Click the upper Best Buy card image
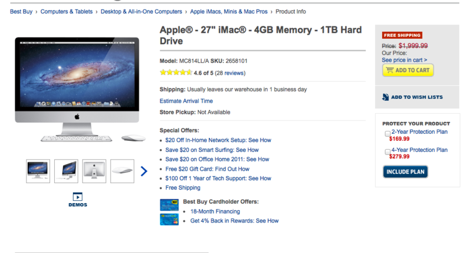The height and width of the screenshot is (253, 471). (x=169, y=205)
